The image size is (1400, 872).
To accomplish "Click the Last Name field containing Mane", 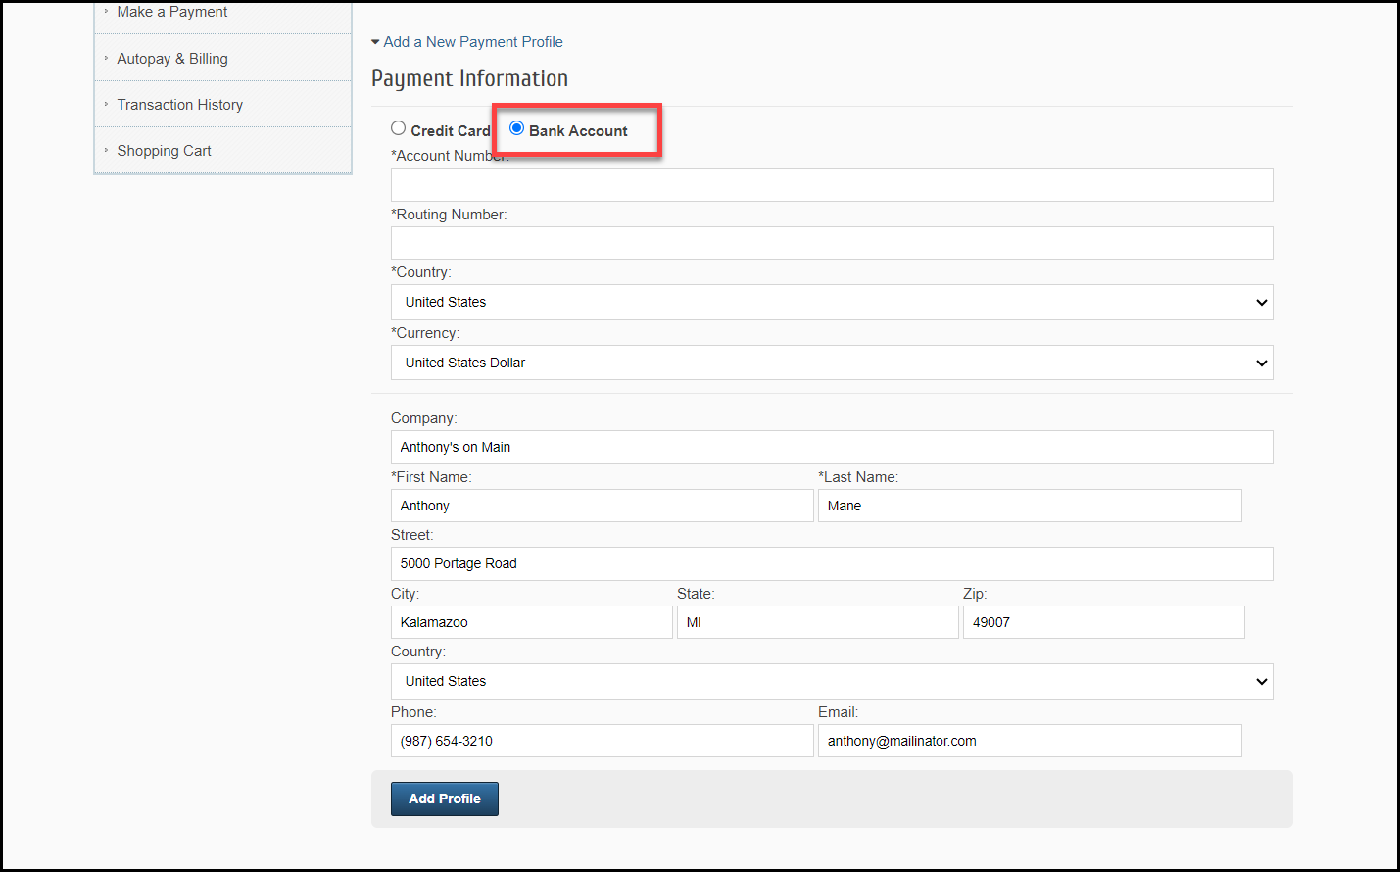I will tap(1030, 506).
